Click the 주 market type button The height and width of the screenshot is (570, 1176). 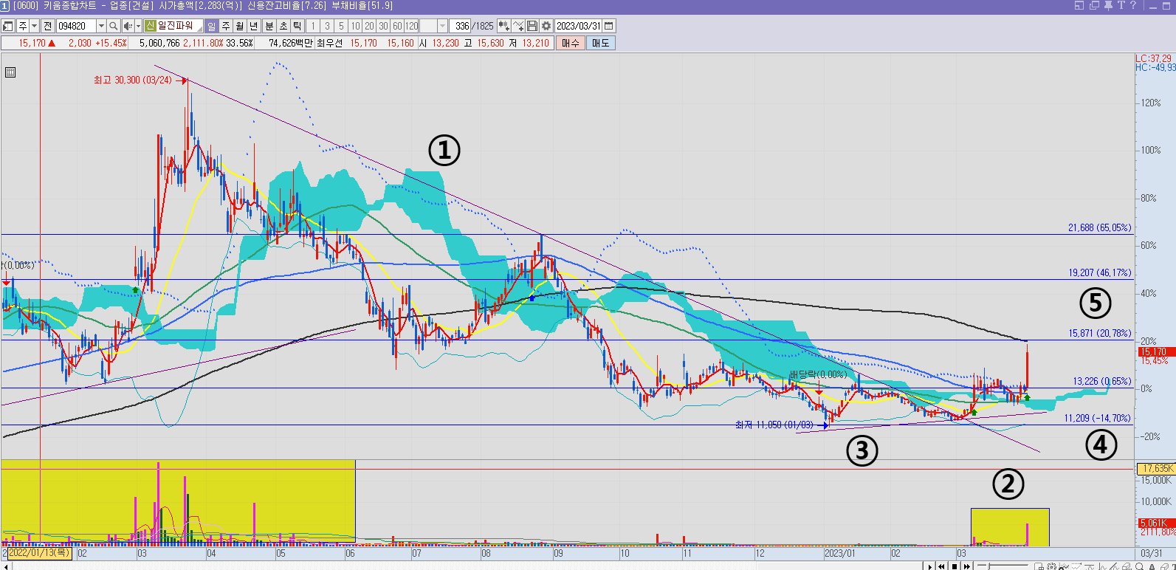(x=23, y=26)
